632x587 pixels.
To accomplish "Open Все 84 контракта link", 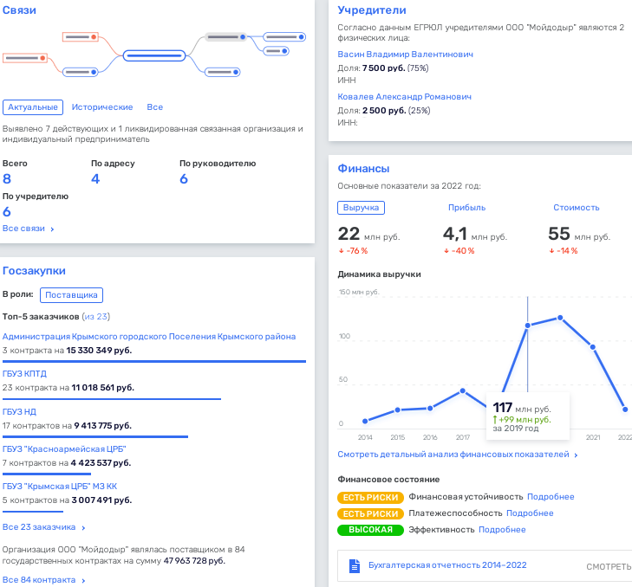I will (x=39, y=580).
